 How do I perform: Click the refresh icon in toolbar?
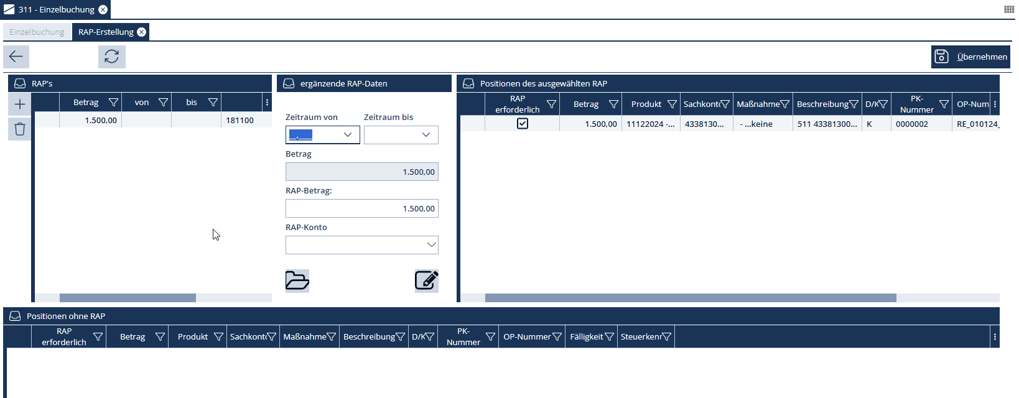[x=112, y=57]
